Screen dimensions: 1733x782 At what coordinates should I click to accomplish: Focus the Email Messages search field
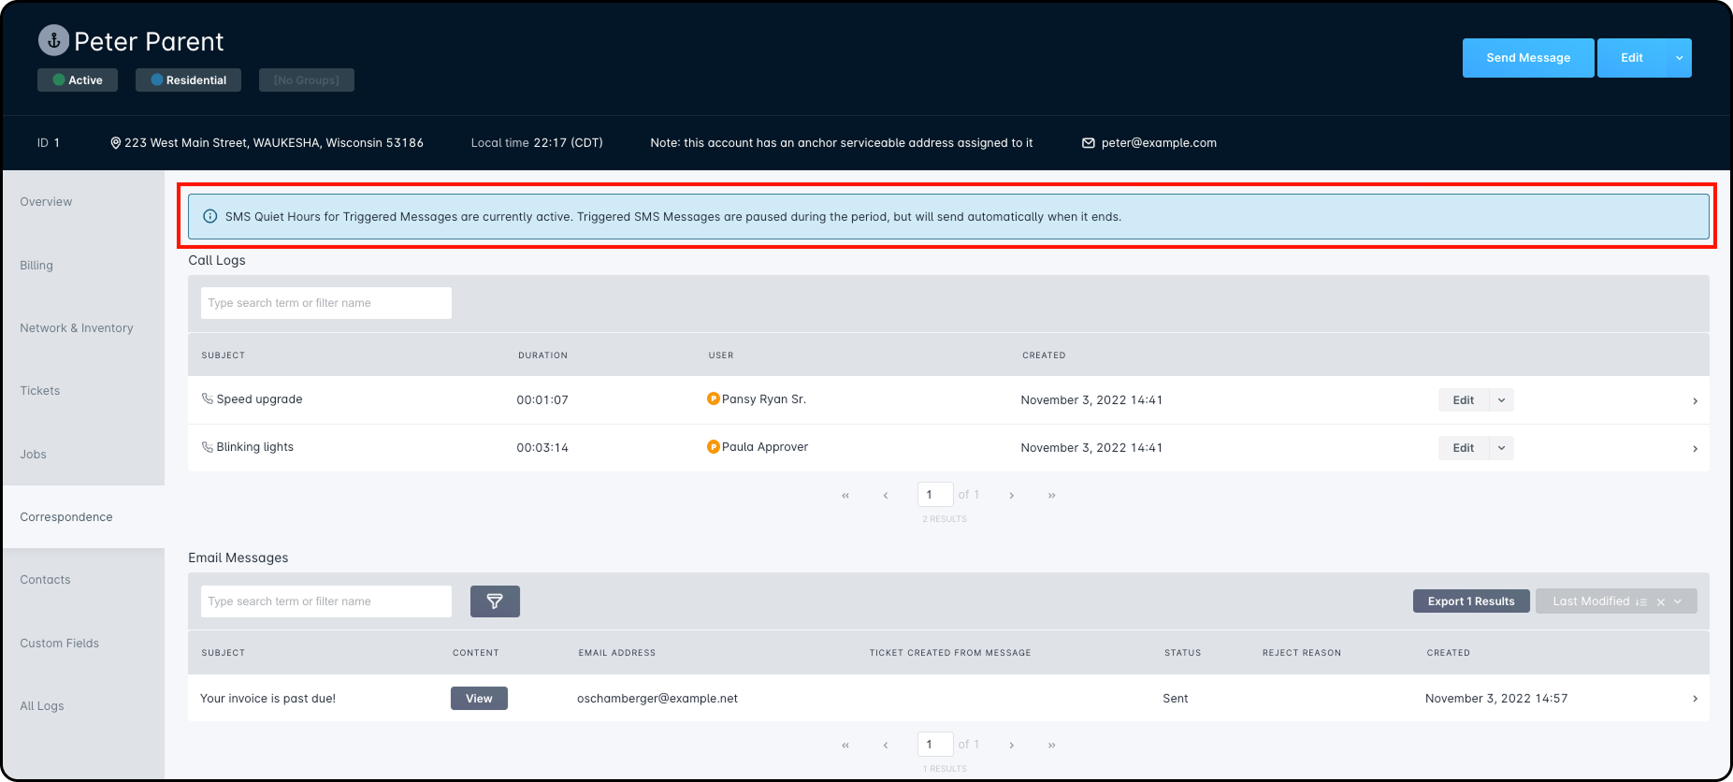(326, 601)
